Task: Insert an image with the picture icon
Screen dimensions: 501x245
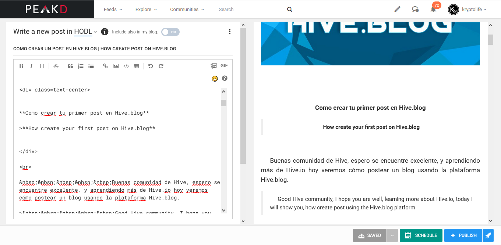Action: (116, 66)
